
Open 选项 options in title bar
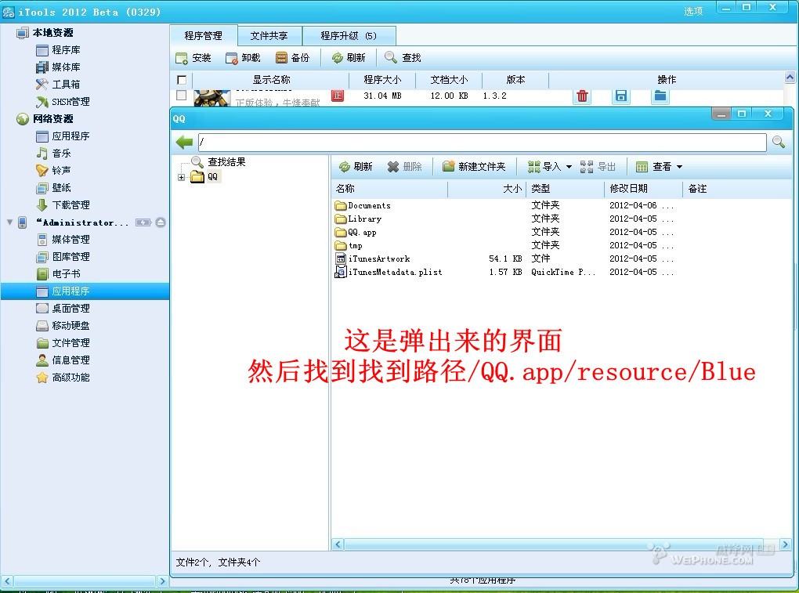pyautogui.click(x=693, y=11)
